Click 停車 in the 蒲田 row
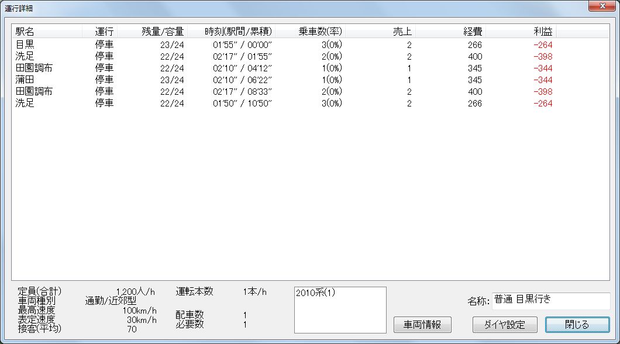Viewport: 620px width, 344px height. click(104, 80)
